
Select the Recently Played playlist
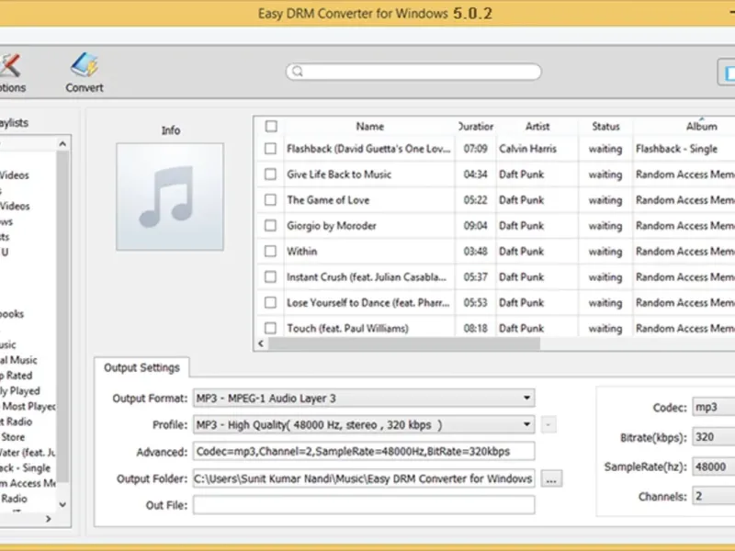[19, 391]
